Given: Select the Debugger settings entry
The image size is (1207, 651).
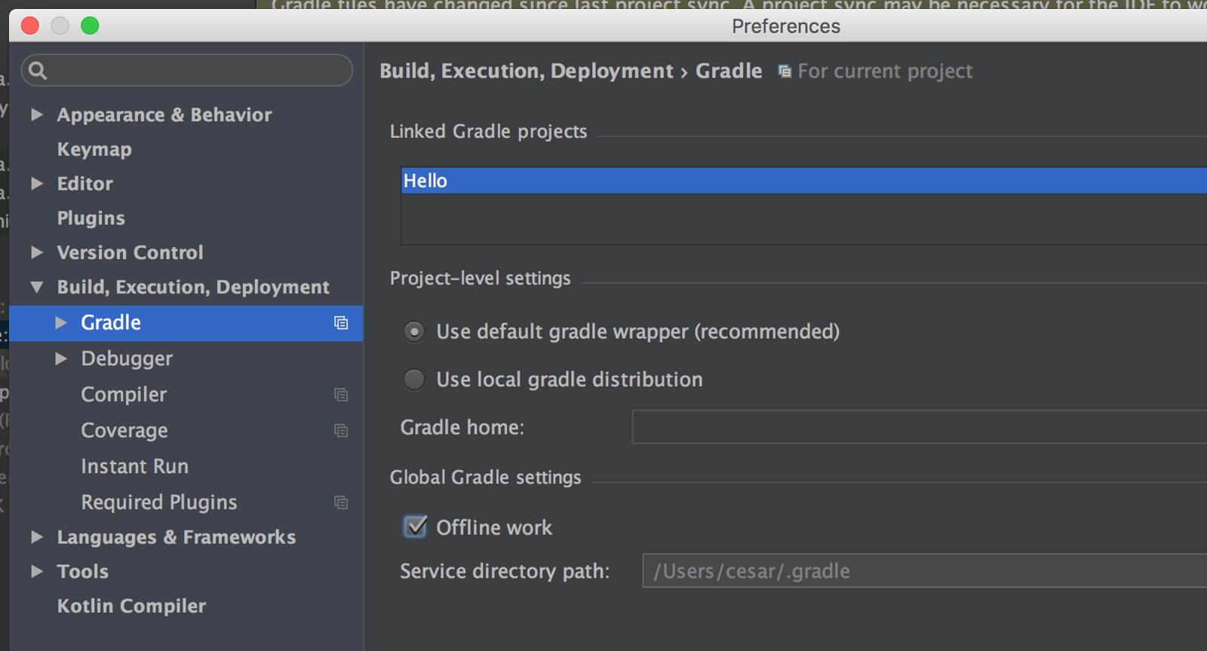Looking at the screenshot, I should point(127,359).
